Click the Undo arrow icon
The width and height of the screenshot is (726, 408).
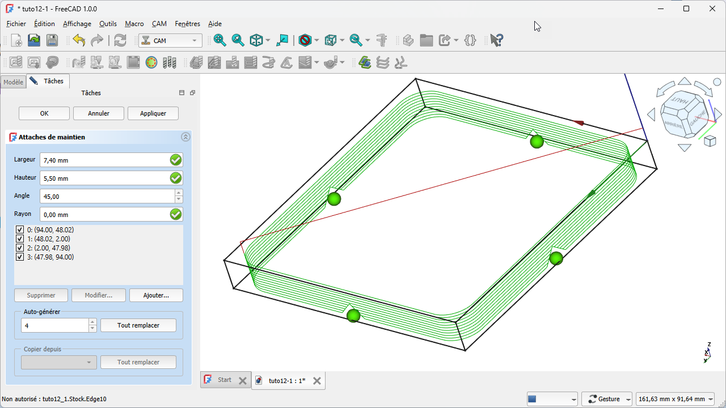tap(79, 40)
